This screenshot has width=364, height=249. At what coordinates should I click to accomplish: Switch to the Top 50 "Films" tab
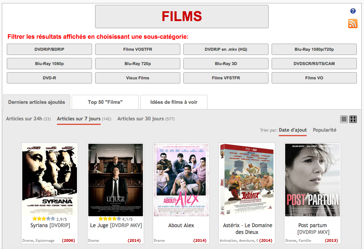pyautogui.click(x=105, y=102)
